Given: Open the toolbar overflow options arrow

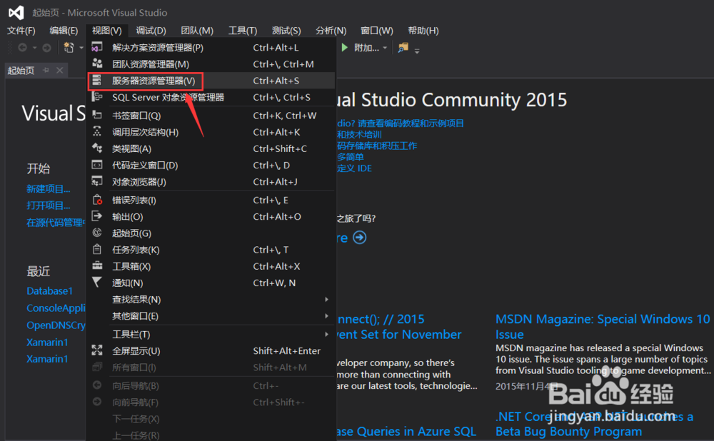Looking at the screenshot, I should 417,51.
